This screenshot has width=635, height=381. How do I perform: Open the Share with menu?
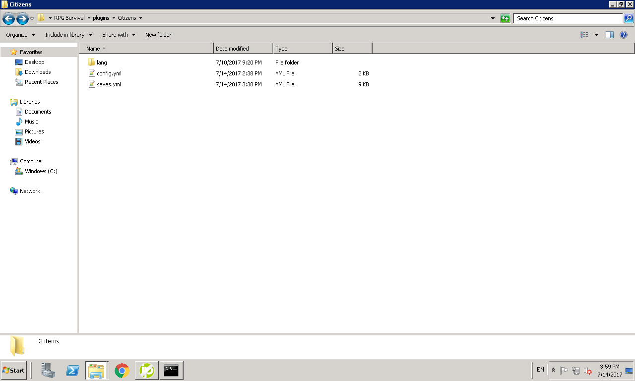pos(119,35)
